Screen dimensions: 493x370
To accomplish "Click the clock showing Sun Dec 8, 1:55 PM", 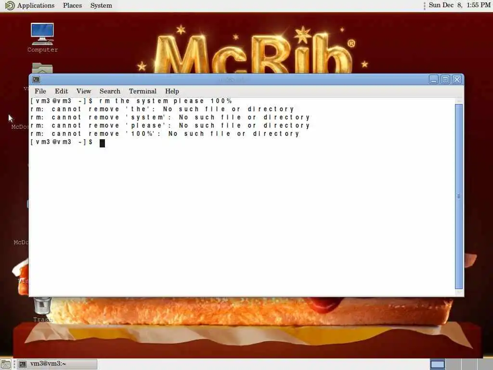I will [x=459, y=5].
